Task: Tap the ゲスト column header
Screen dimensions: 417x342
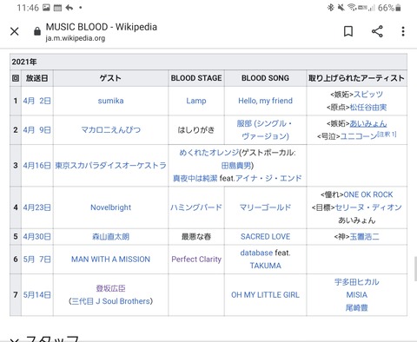Action: point(110,78)
